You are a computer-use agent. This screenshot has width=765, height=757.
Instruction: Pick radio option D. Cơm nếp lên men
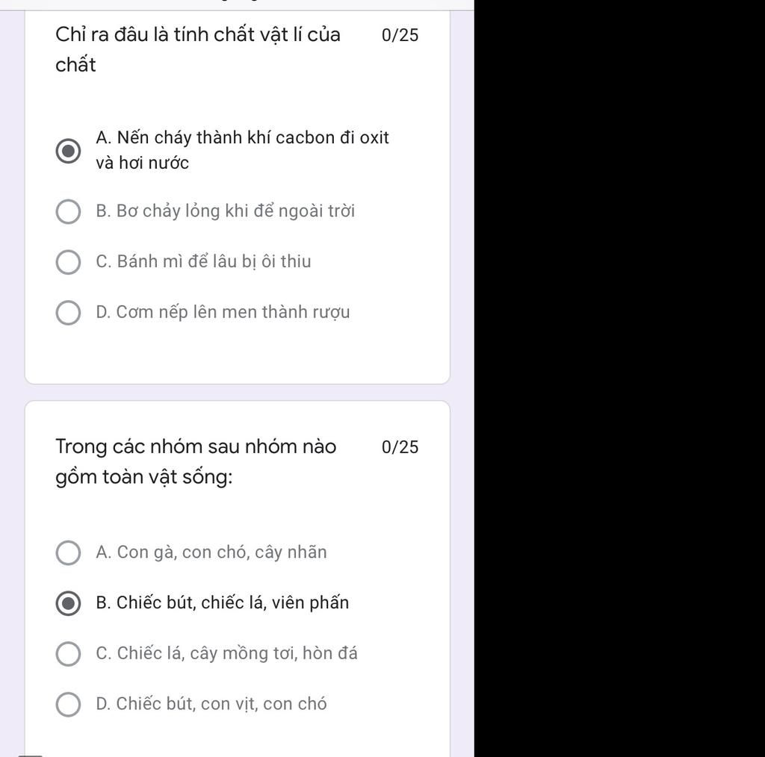(x=68, y=313)
